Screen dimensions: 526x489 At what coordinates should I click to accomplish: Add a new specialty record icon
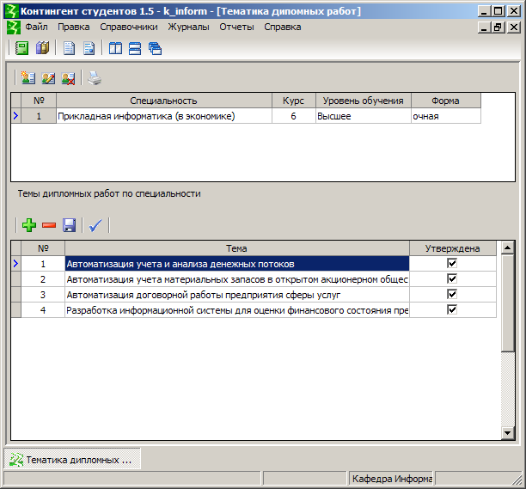(28, 78)
